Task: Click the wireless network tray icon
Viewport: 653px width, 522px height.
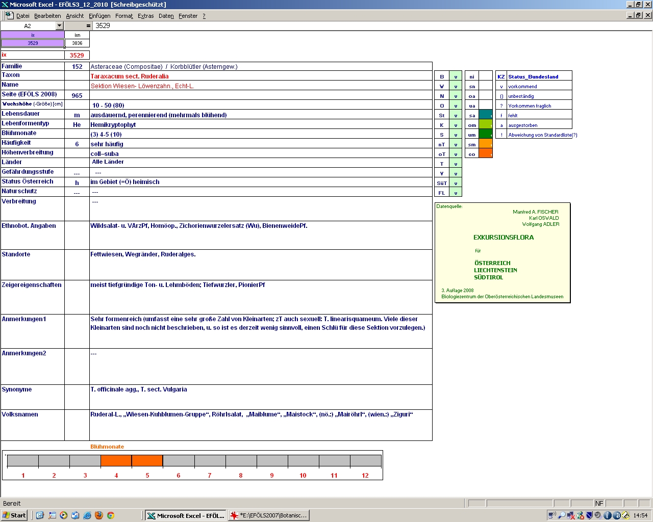Action: click(552, 515)
